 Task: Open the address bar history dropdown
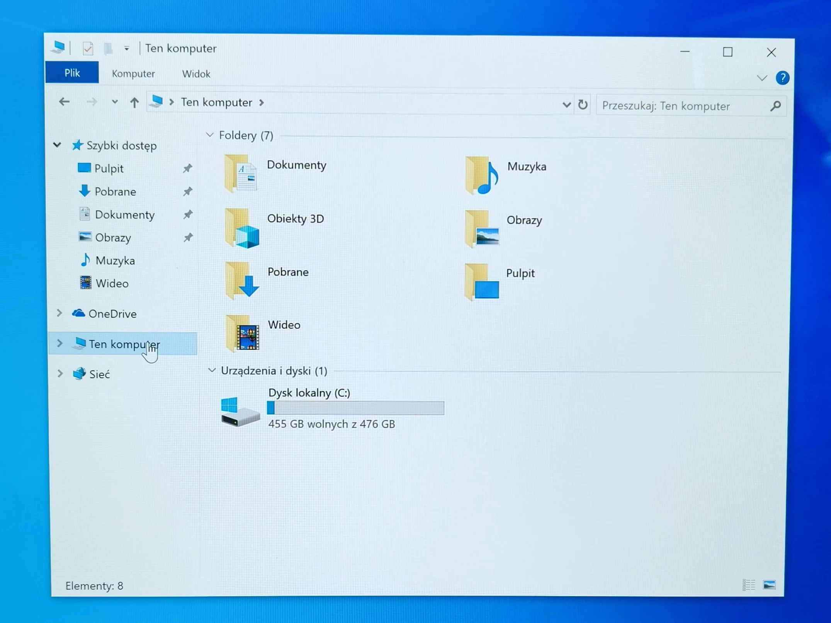(566, 105)
